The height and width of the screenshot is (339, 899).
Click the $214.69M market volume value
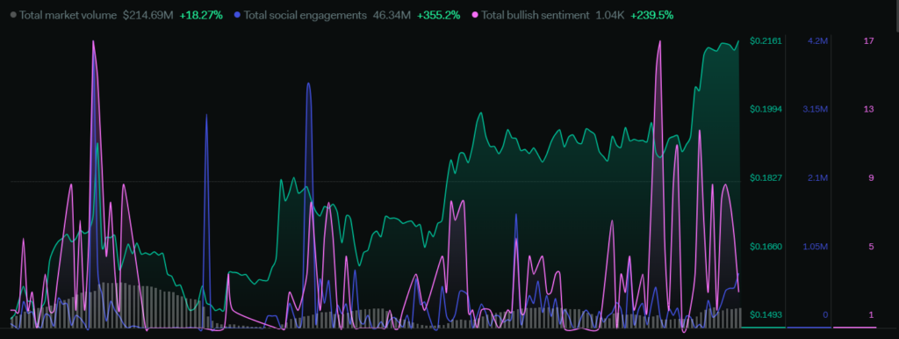[x=147, y=16]
